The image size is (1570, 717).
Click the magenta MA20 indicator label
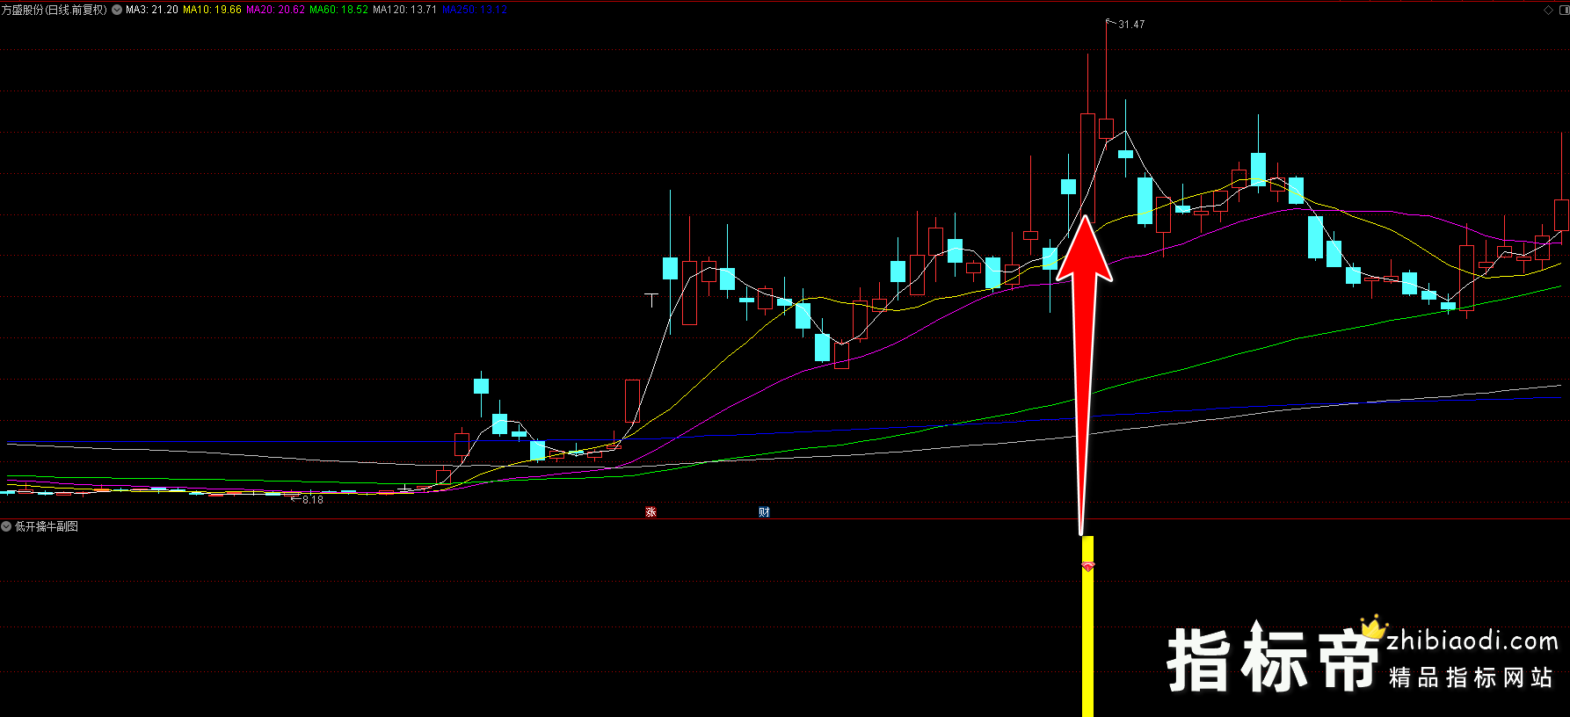tap(275, 10)
